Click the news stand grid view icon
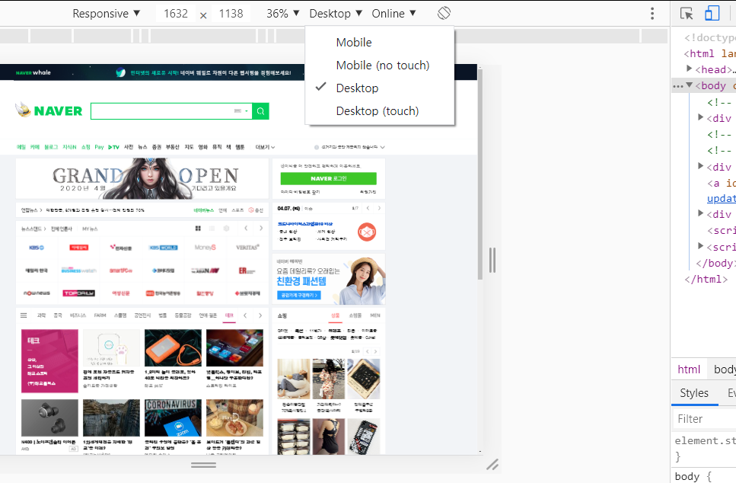The width and height of the screenshot is (736, 483). pos(198,229)
